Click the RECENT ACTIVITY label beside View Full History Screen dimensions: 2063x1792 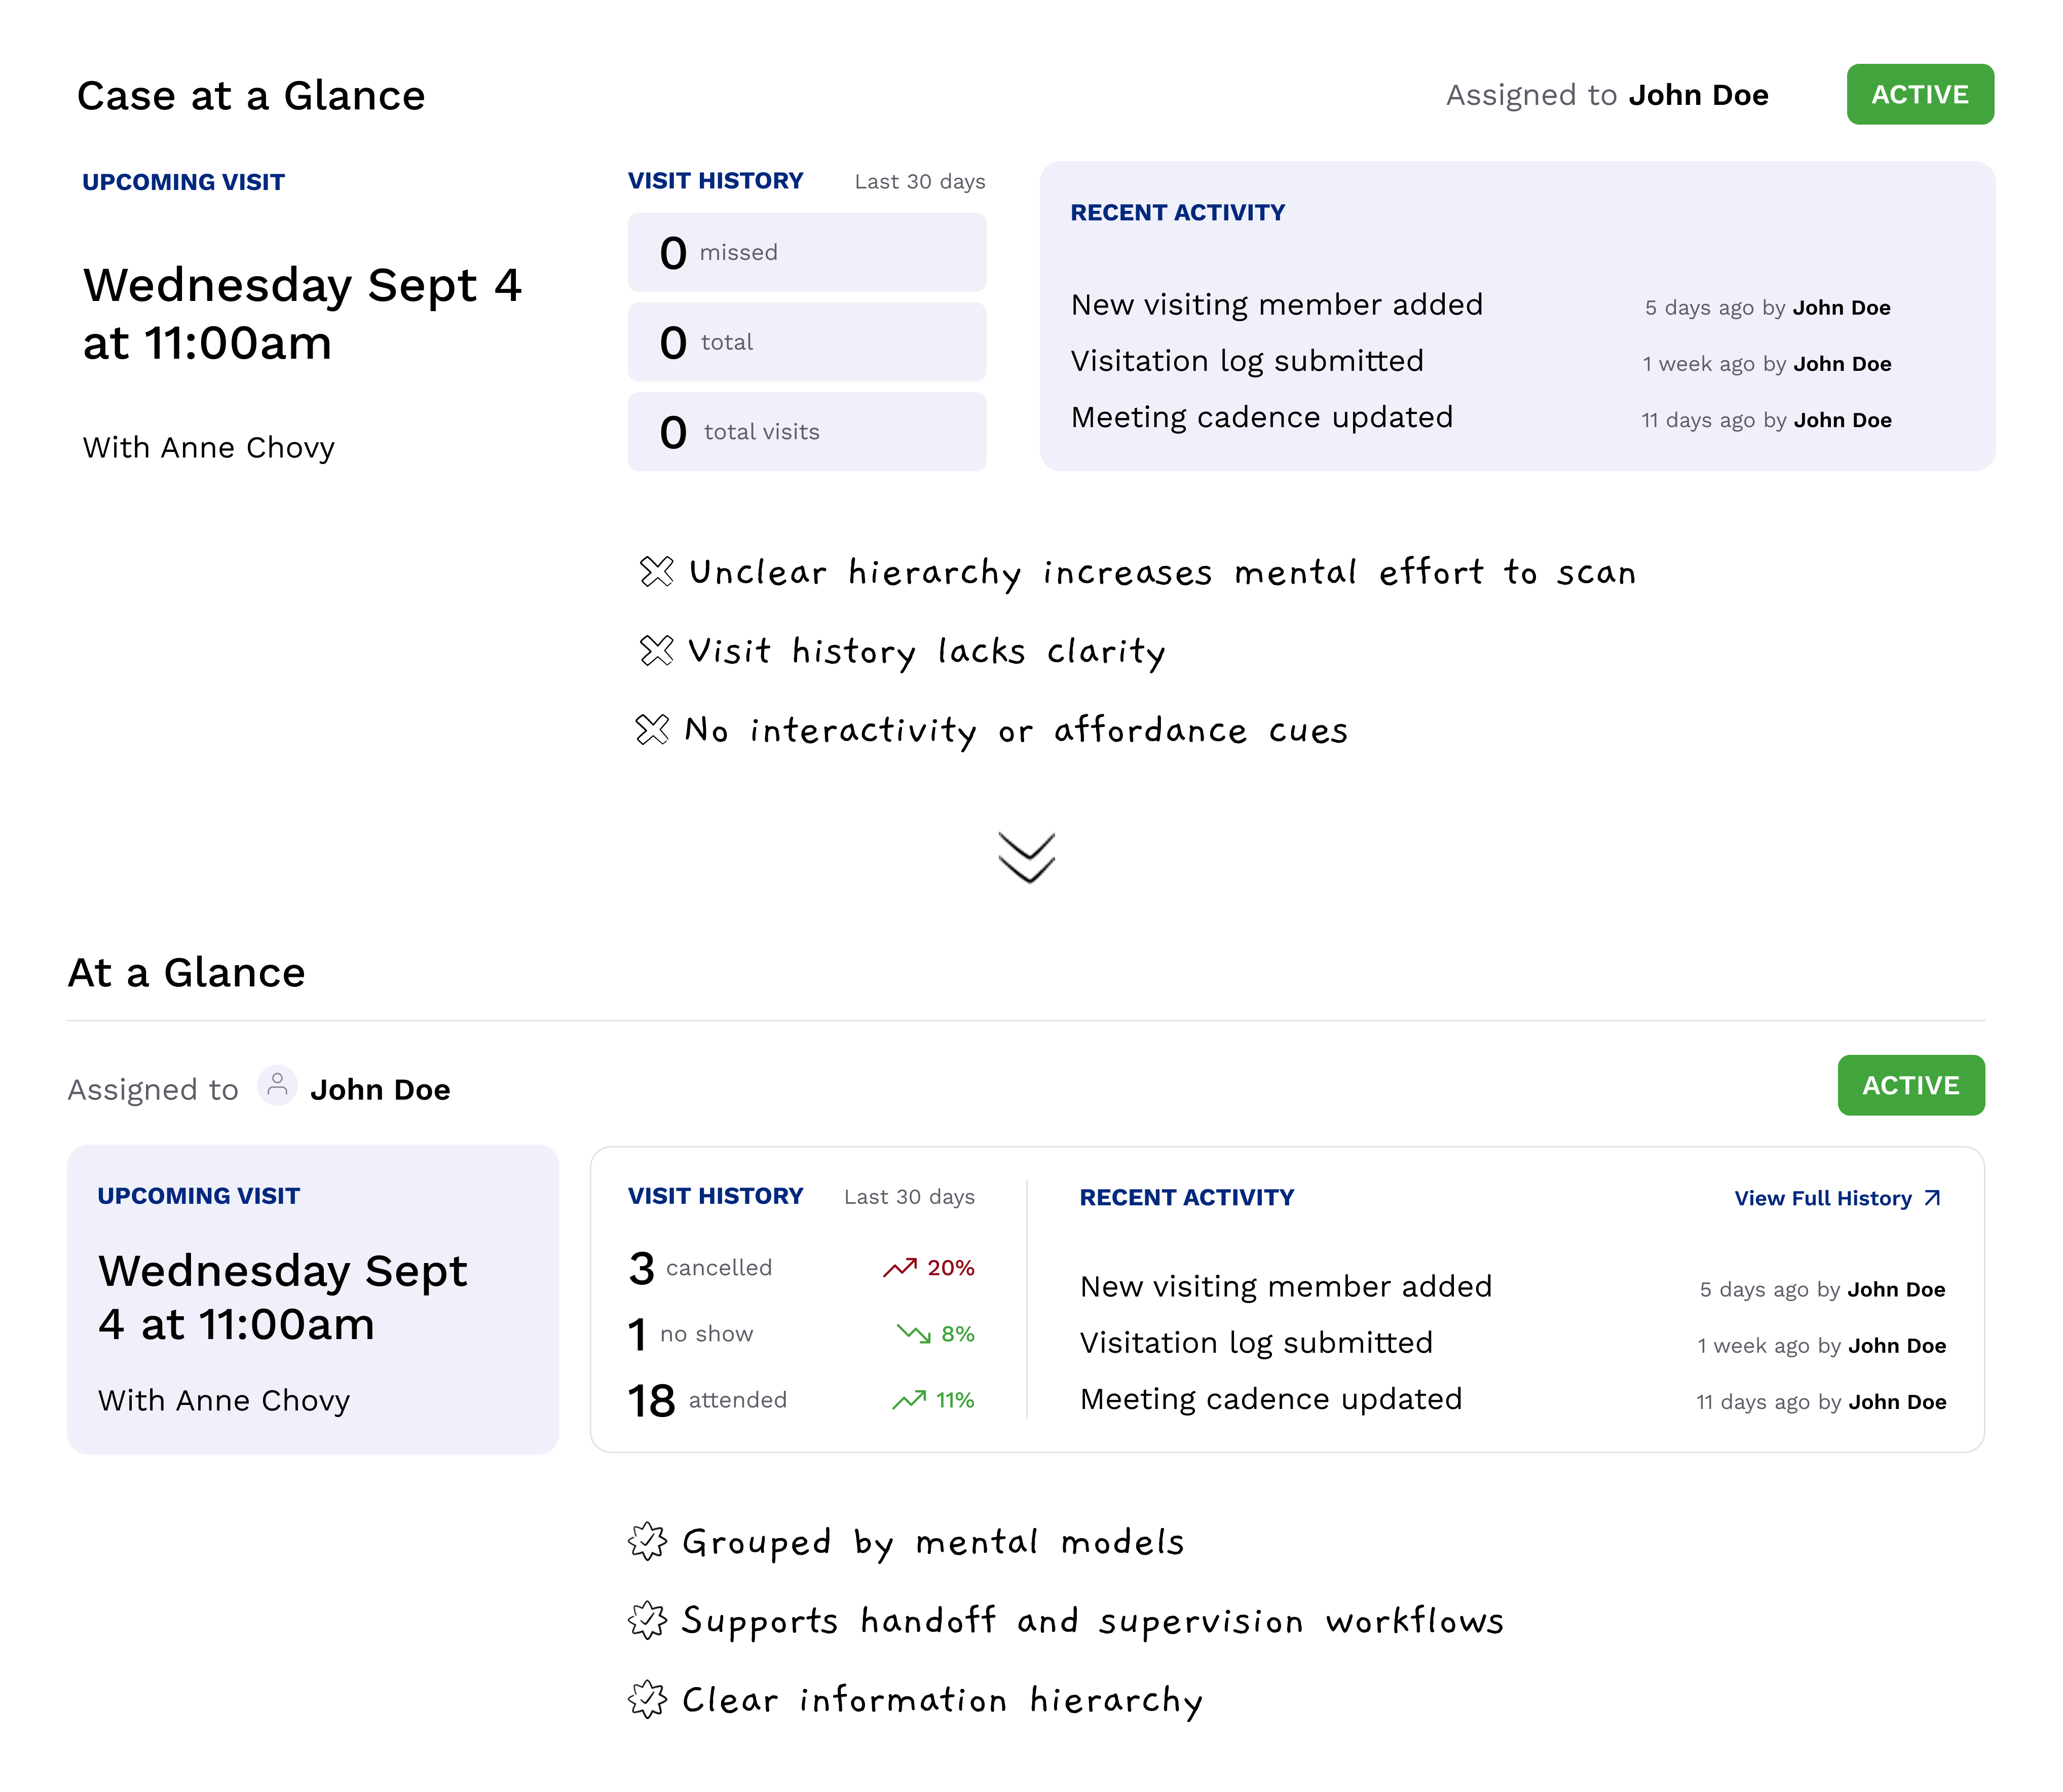1187,1197
